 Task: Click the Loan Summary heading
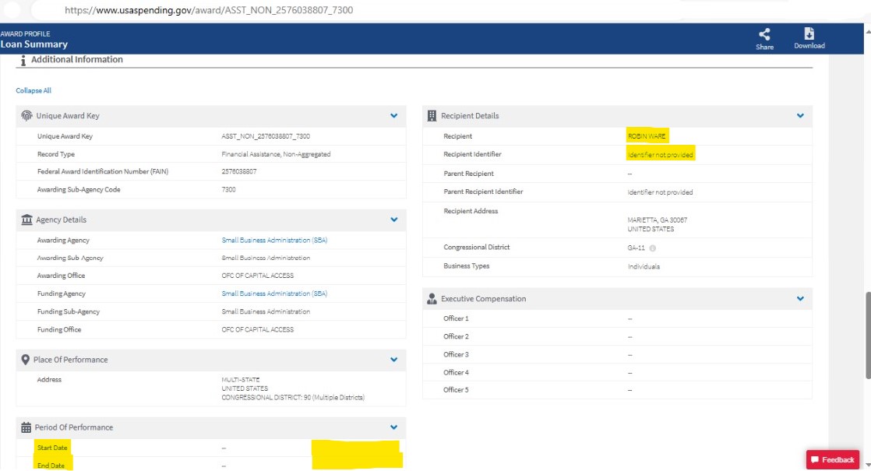[33, 44]
